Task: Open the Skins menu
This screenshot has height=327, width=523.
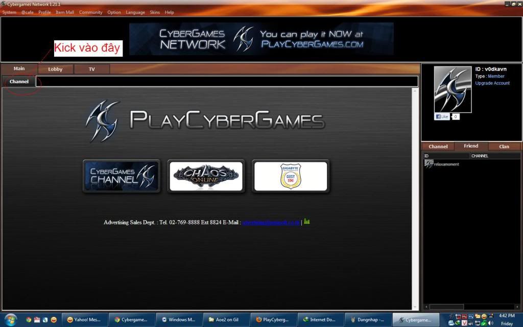Action: (155, 12)
